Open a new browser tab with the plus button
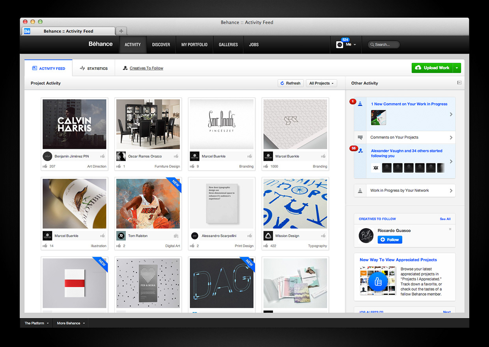 point(121,31)
